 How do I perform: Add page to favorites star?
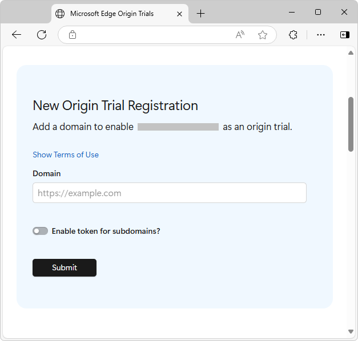[x=263, y=35]
